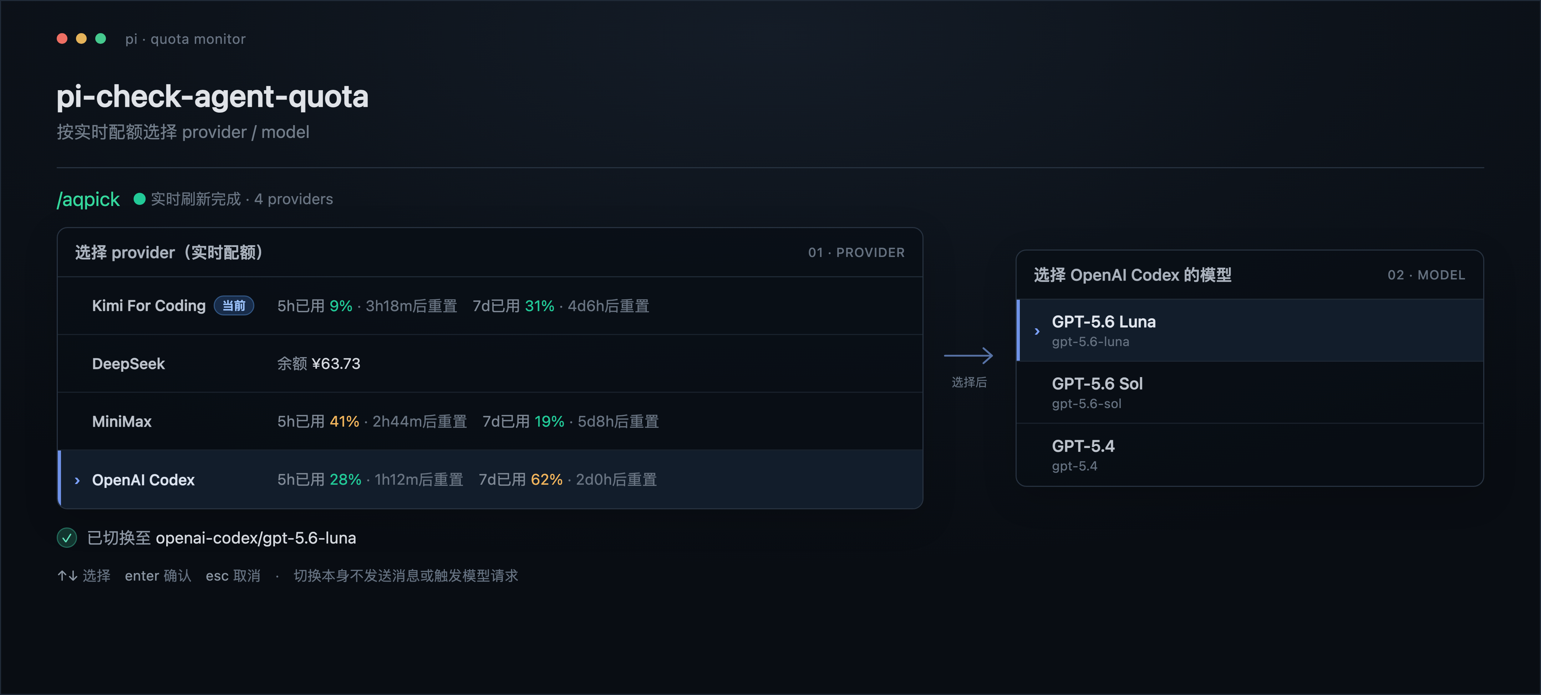The height and width of the screenshot is (695, 1541).
Task: Click Kimi's 5h usage value 9%
Action: coord(341,306)
